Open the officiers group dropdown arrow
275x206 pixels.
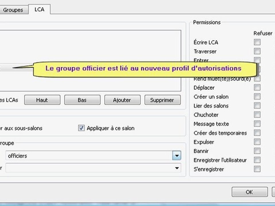coord(177,156)
